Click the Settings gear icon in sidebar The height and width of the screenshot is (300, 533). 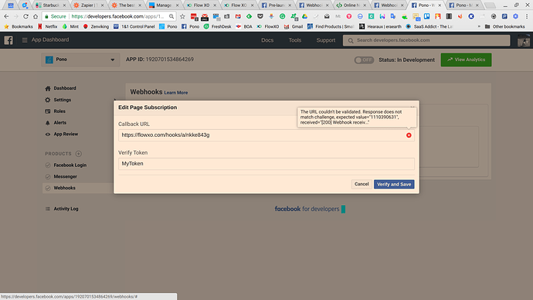[48, 100]
